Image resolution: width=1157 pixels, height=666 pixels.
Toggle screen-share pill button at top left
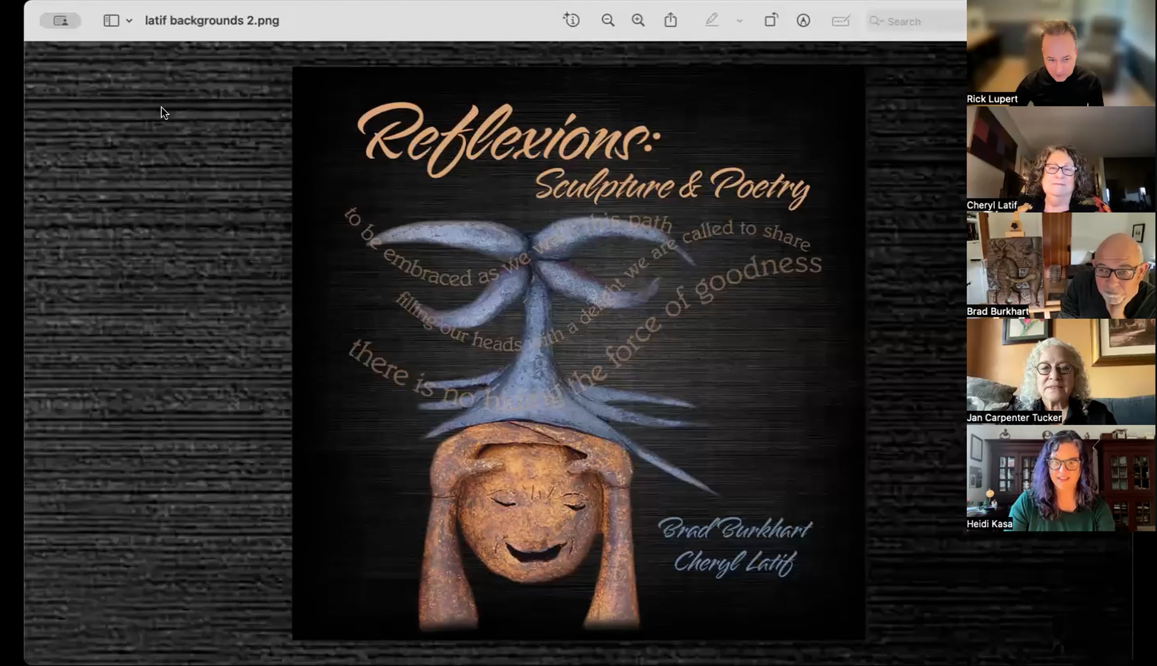tap(60, 21)
